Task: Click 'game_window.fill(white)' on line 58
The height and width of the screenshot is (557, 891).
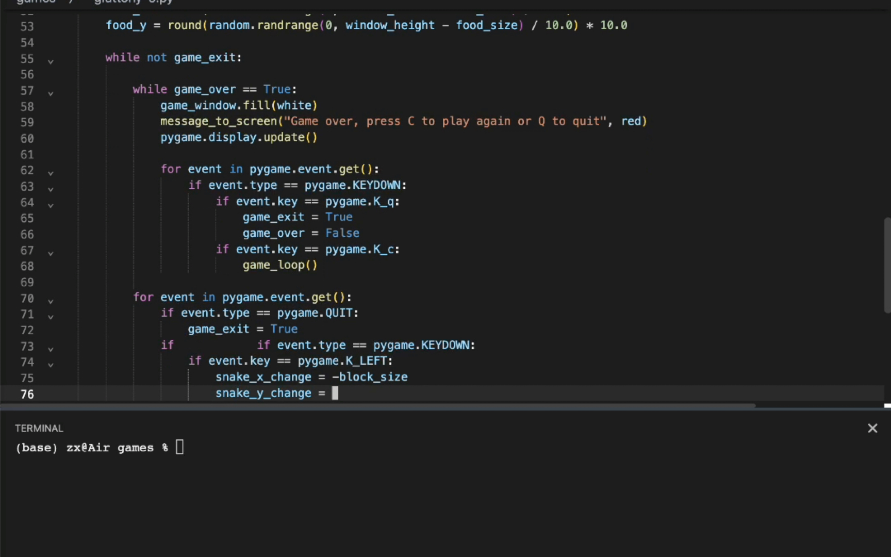Action: point(239,105)
